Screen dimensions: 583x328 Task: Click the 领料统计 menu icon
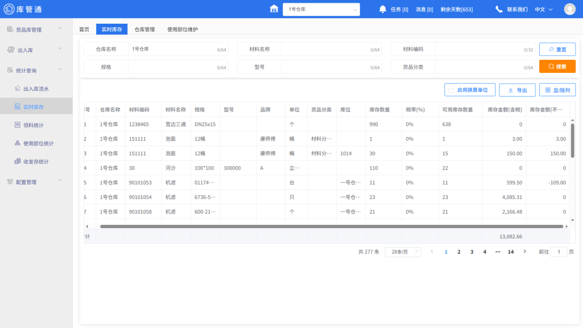tap(17, 125)
